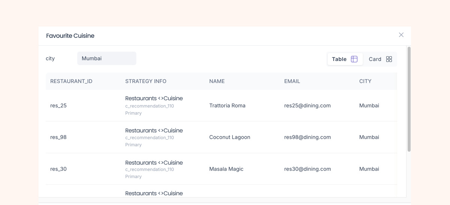Switch to Card view
Viewport: 450px width, 205px height.
375,59
